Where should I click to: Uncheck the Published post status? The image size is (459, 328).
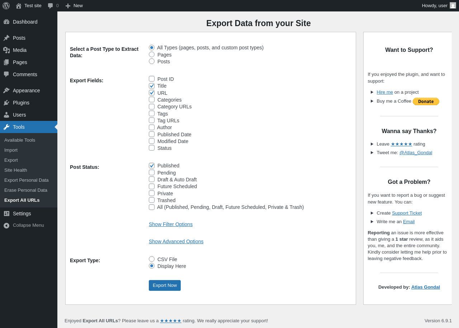[x=152, y=166]
